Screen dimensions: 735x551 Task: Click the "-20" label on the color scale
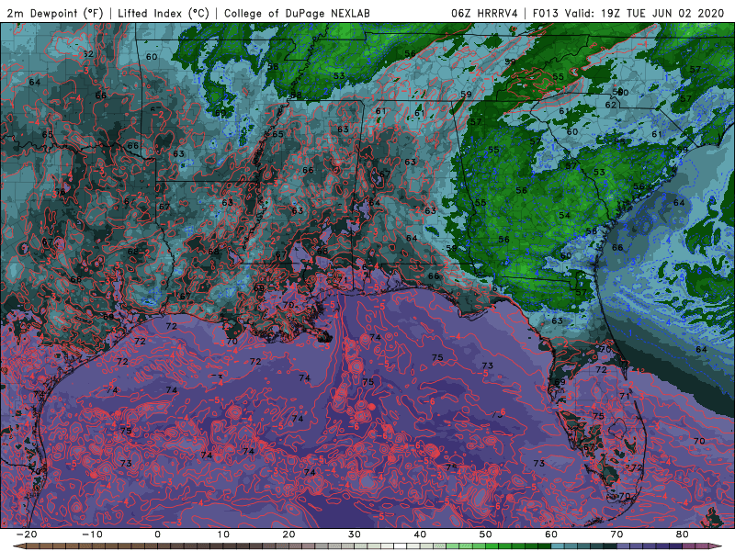point(27,534)
